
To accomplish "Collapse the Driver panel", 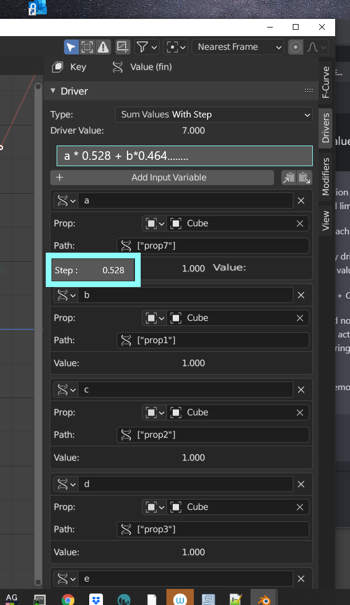I will pyautogui.click(x=53, y=91).
